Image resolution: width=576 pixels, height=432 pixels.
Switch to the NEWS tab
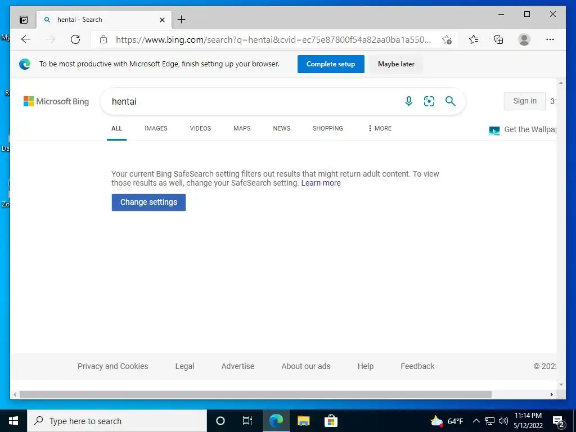click(x=282, y=128)
